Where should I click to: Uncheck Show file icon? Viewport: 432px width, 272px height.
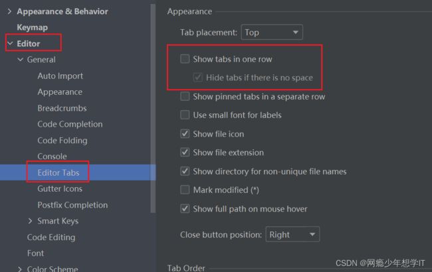185,134
